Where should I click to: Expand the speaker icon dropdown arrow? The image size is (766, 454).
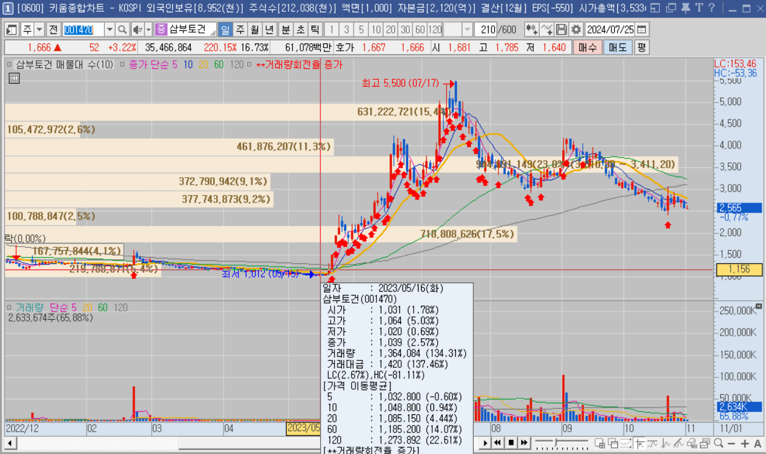[148, 30]
